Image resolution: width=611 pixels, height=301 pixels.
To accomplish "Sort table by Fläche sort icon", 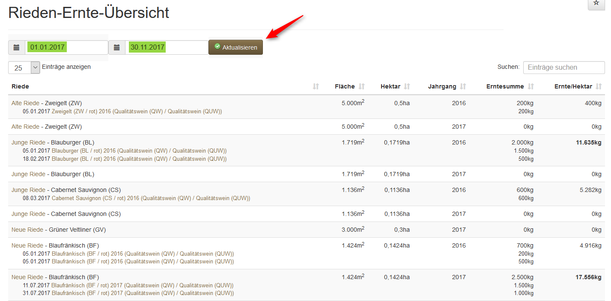I will [362, 86].
